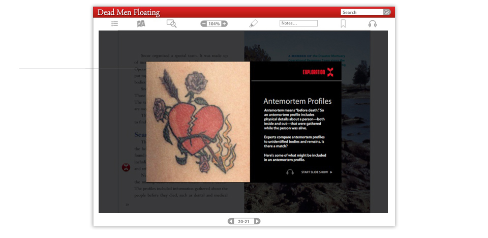Click into the Search text field
The image size is (488, 238).
click(361, 12)
